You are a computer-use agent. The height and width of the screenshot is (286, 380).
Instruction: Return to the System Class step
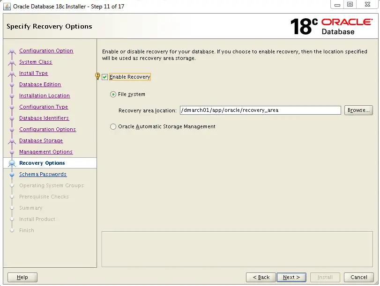click(36, 62)
